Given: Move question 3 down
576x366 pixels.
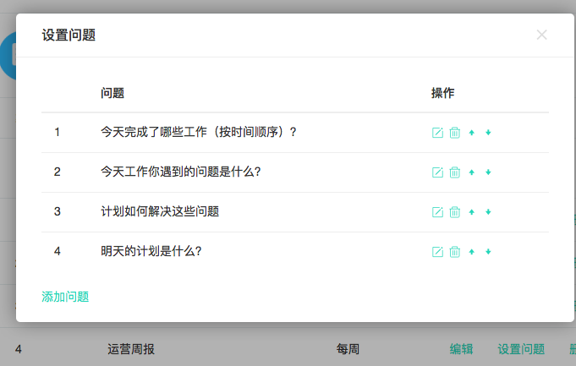Looking at the screenshot, I should 488,212.
